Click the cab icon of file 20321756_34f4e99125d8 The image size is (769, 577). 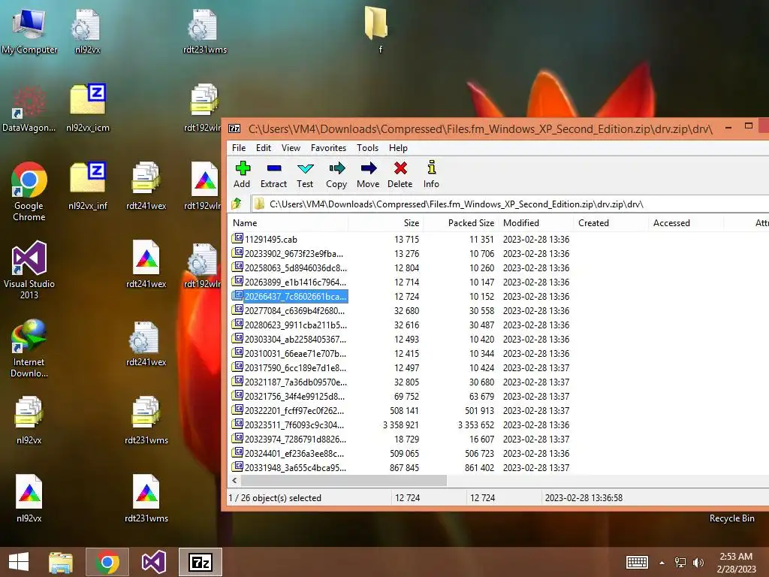point(237,395)
